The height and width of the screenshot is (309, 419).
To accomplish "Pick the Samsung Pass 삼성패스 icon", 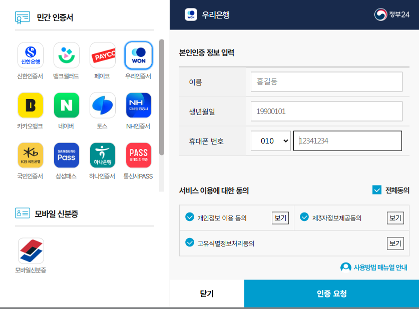I will 66,155.
